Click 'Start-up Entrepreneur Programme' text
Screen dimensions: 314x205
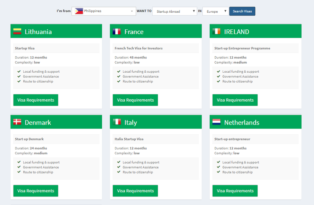point(242,48)
